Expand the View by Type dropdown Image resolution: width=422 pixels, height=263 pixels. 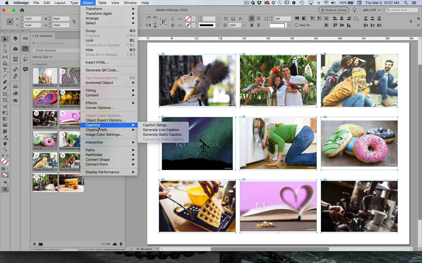(42, 57)
